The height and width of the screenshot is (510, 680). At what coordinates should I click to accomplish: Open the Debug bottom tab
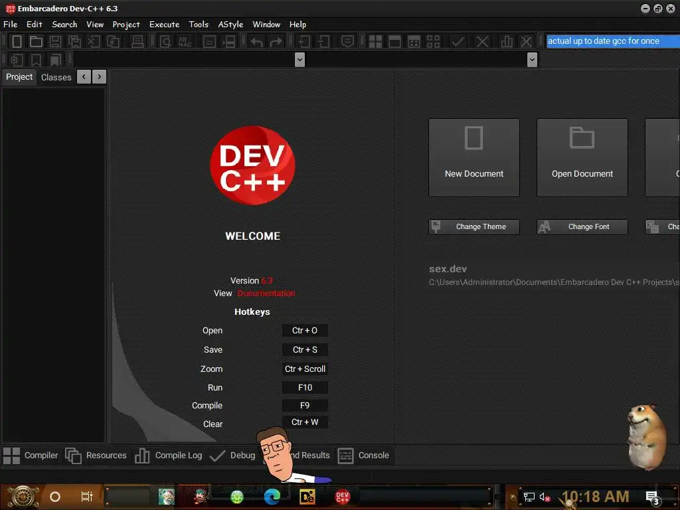[232, 456]
